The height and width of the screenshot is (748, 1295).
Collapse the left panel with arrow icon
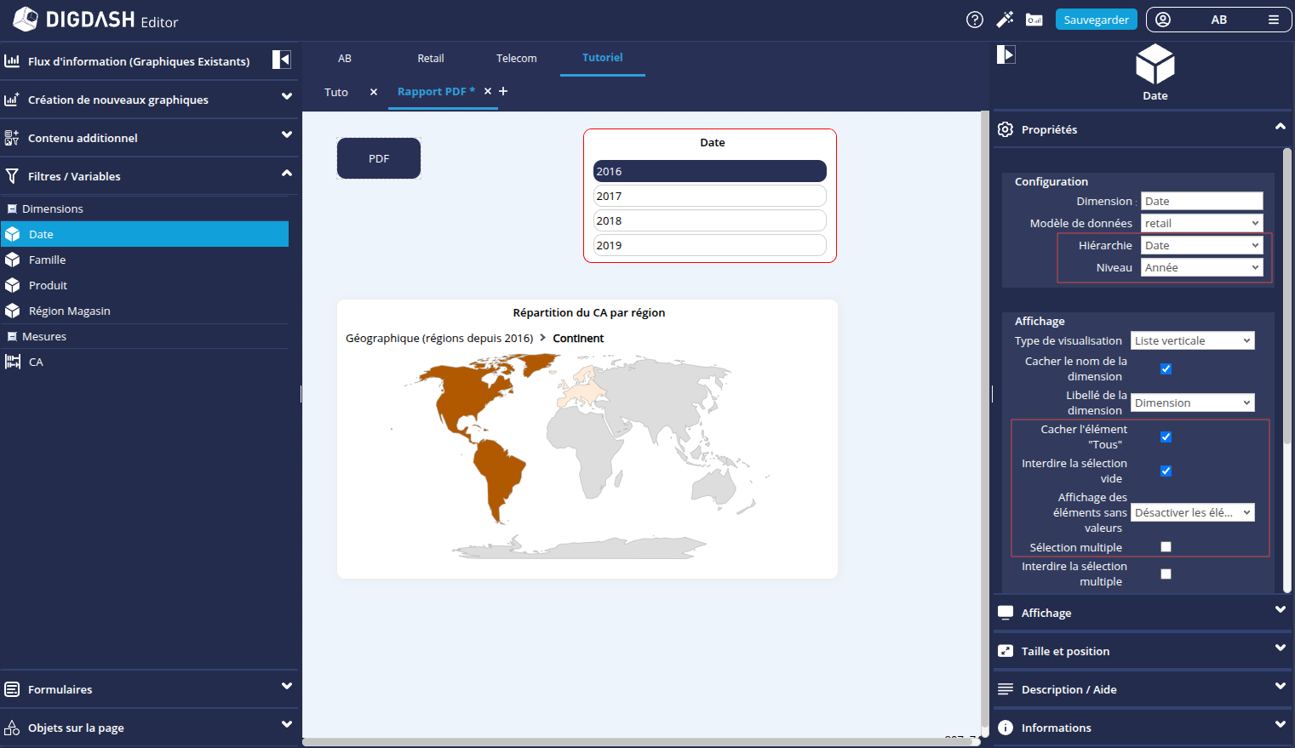[282, 60]
